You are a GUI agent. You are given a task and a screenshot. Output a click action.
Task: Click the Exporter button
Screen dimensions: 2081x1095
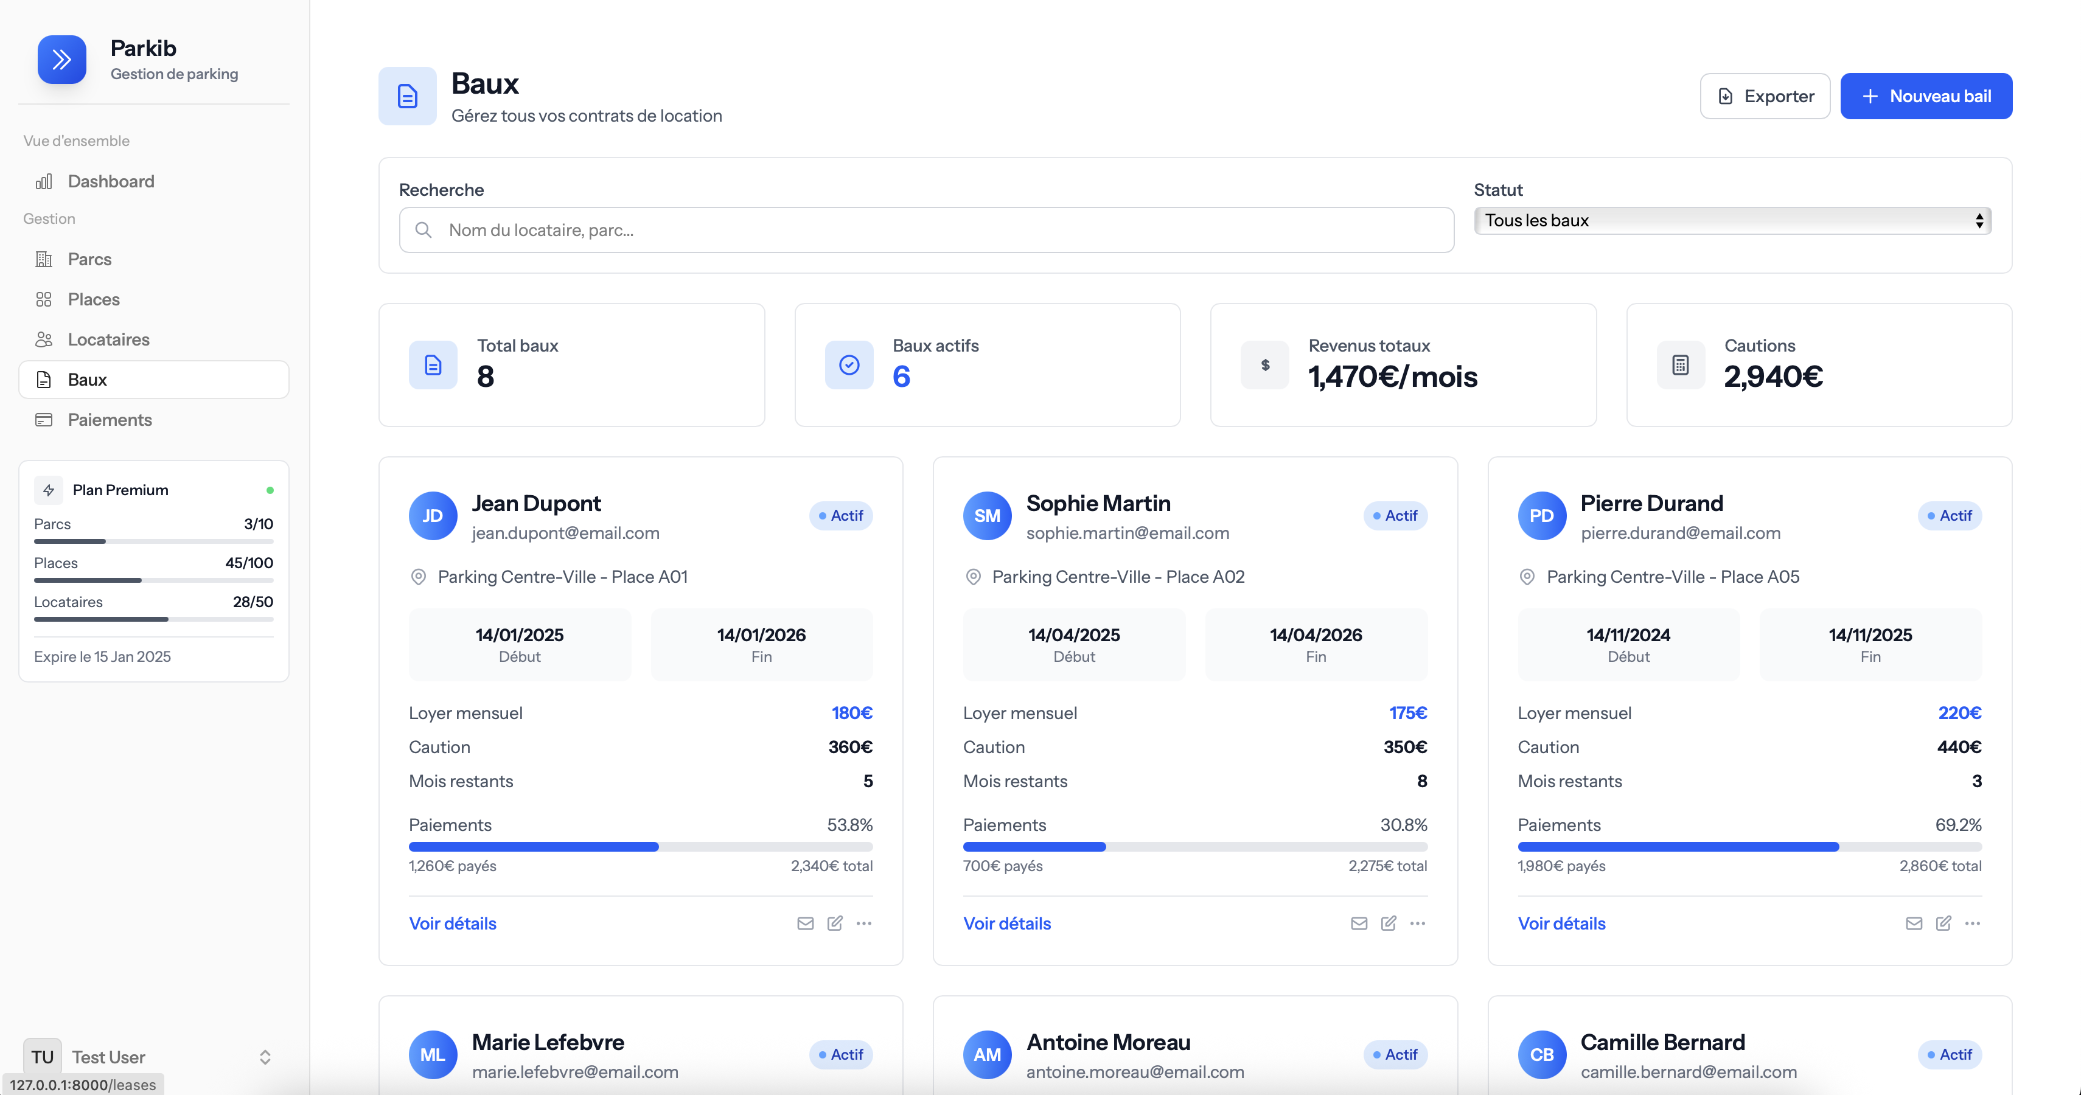(1765, 96)
